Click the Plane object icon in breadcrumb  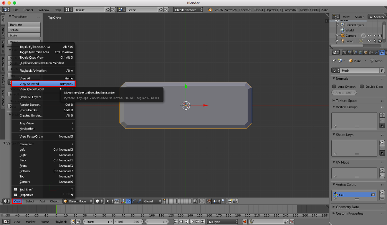tap(351, 61)
